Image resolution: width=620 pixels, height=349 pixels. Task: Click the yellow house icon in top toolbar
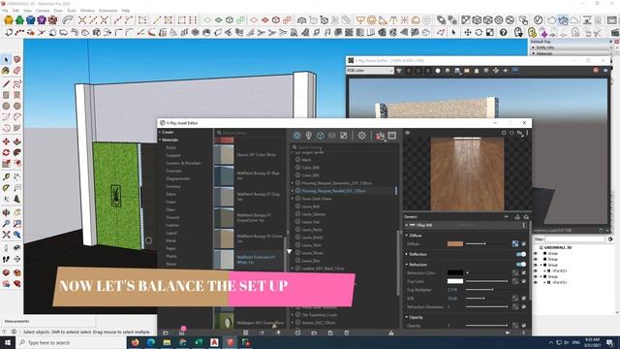(x=9, y=19)
